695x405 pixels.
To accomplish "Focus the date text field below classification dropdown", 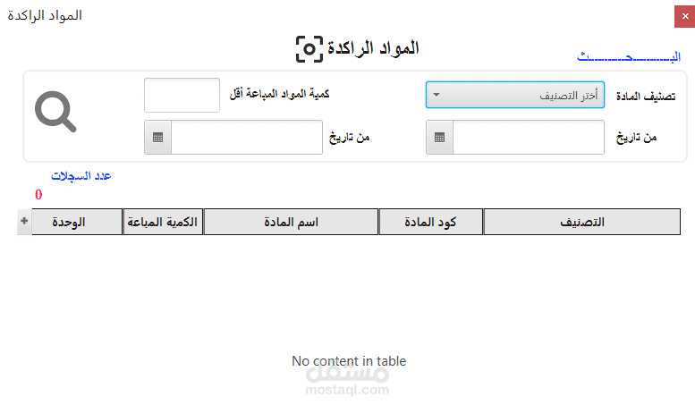I will click(528, 138).
